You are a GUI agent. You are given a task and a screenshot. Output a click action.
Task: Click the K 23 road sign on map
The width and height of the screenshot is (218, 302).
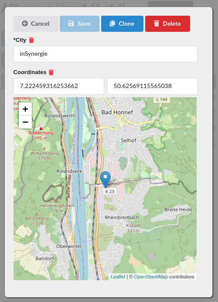[110, 191]
